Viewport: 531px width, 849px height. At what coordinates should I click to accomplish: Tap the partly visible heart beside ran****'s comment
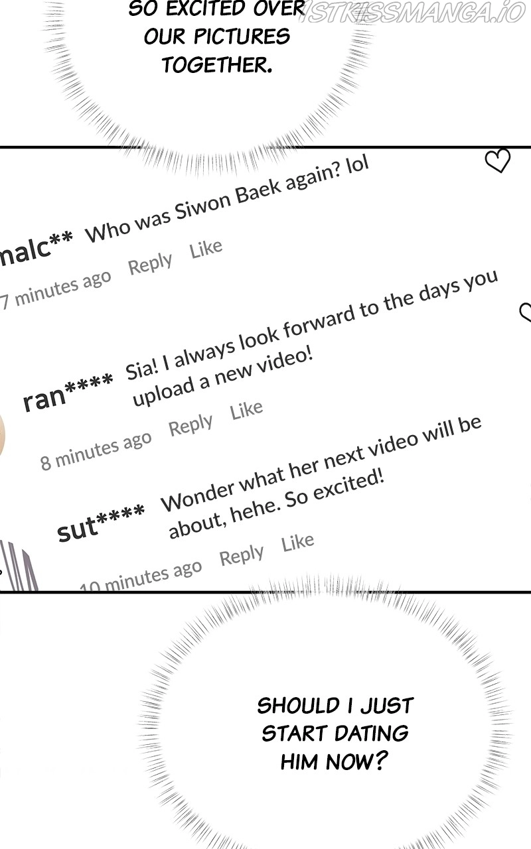click(x=525, y=313)
